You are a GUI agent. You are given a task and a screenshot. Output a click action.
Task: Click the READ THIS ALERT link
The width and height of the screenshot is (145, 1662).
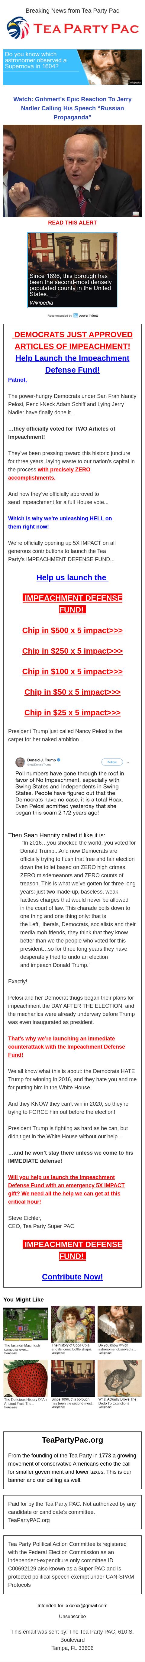pyautogui.click(x=72, y=223)
